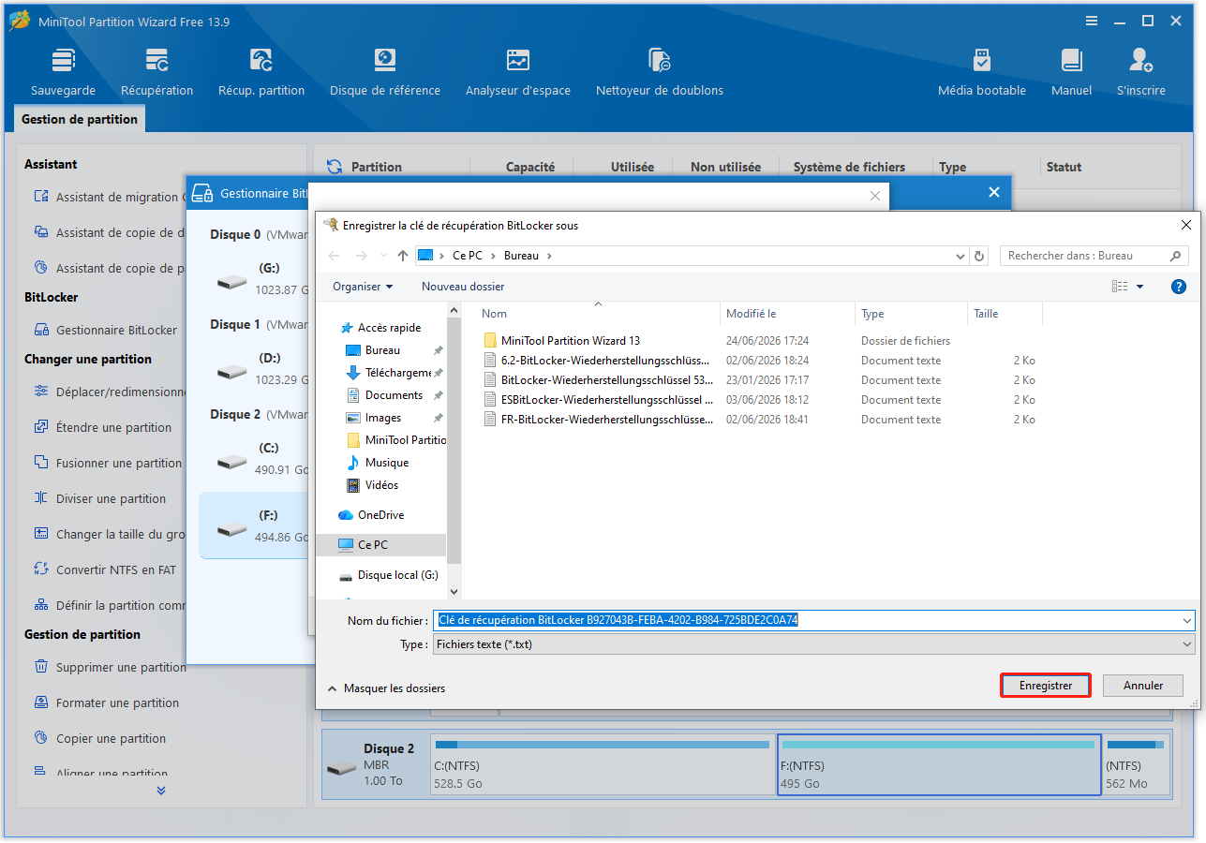
Task: Select the MiniTool Partition Wizard 13 folder
Action: [x=571, y=341]
